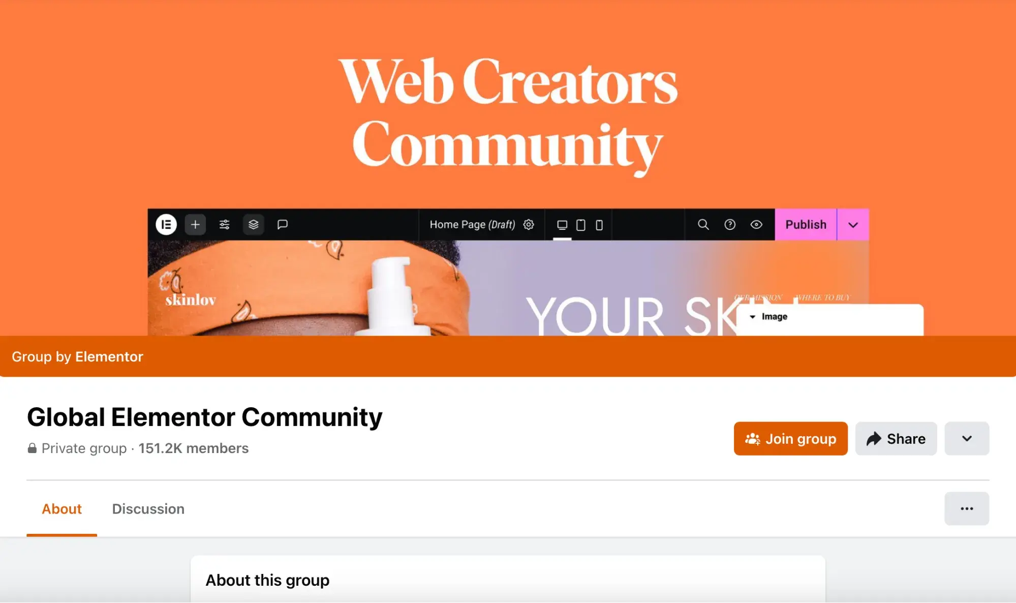Click the Style Settings icon
This screenshot has width=1016, height=603.
[x=224, y=224]
